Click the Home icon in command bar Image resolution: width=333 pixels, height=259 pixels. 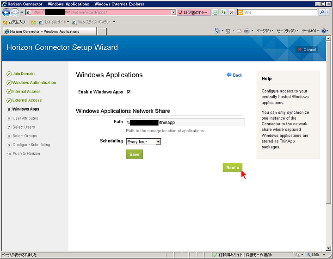(217, 31)
